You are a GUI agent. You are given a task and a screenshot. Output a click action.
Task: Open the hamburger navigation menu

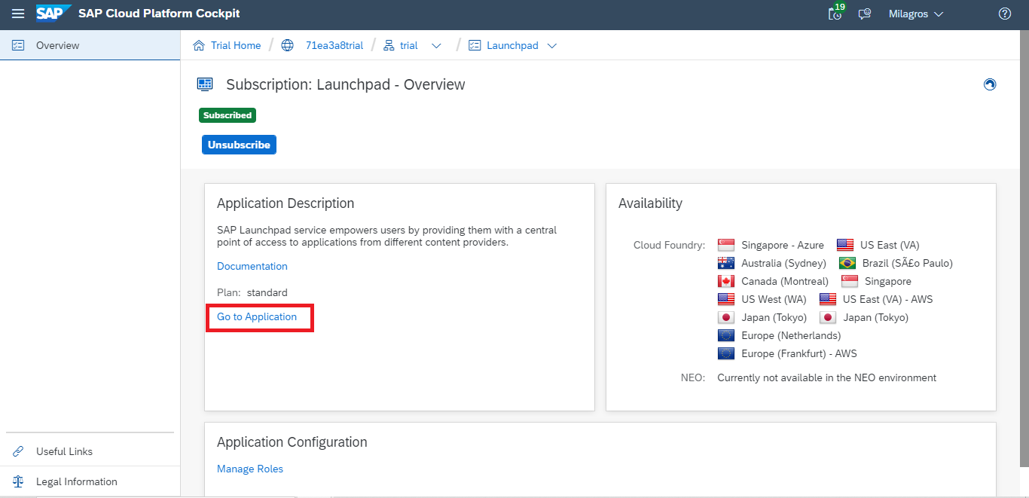tap(18, 14)
